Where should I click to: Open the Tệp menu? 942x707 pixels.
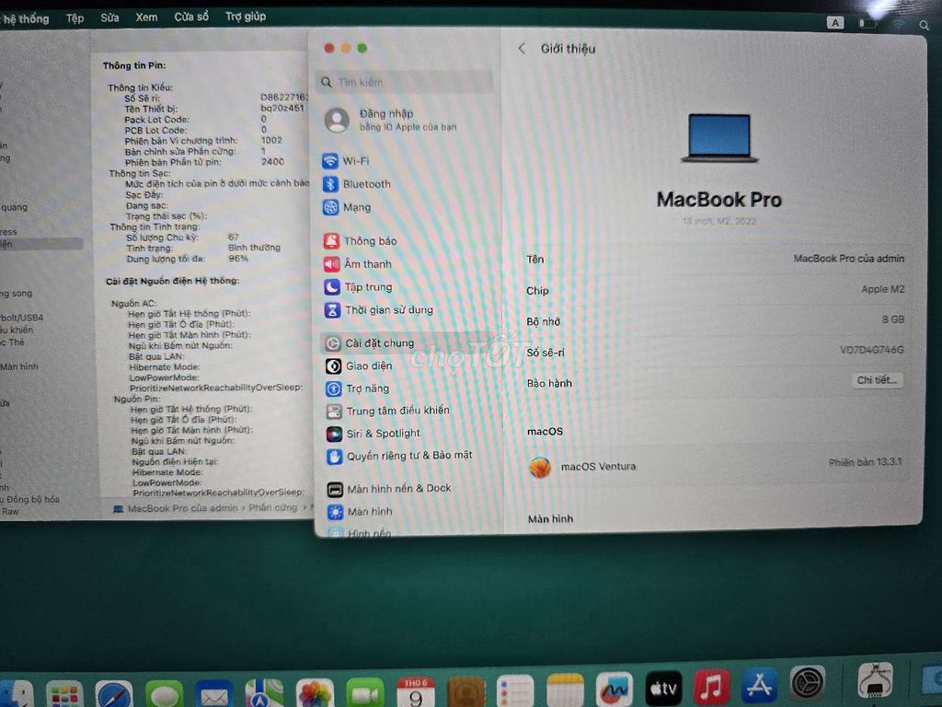pyautogui.click(x=75, y=18)
